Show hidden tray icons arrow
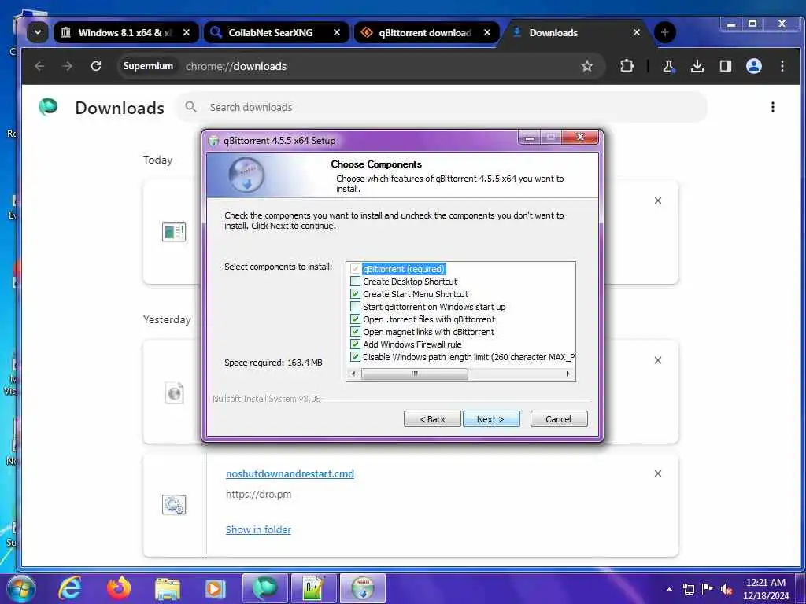Screen dimensions: 806x604 coord(669,589)
